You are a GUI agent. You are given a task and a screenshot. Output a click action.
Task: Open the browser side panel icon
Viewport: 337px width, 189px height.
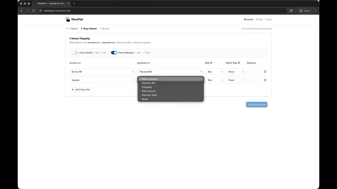coord(291,11)
